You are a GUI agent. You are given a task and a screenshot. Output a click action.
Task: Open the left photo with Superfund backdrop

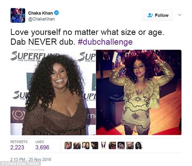pyautogui.click(x=53, y=93)
